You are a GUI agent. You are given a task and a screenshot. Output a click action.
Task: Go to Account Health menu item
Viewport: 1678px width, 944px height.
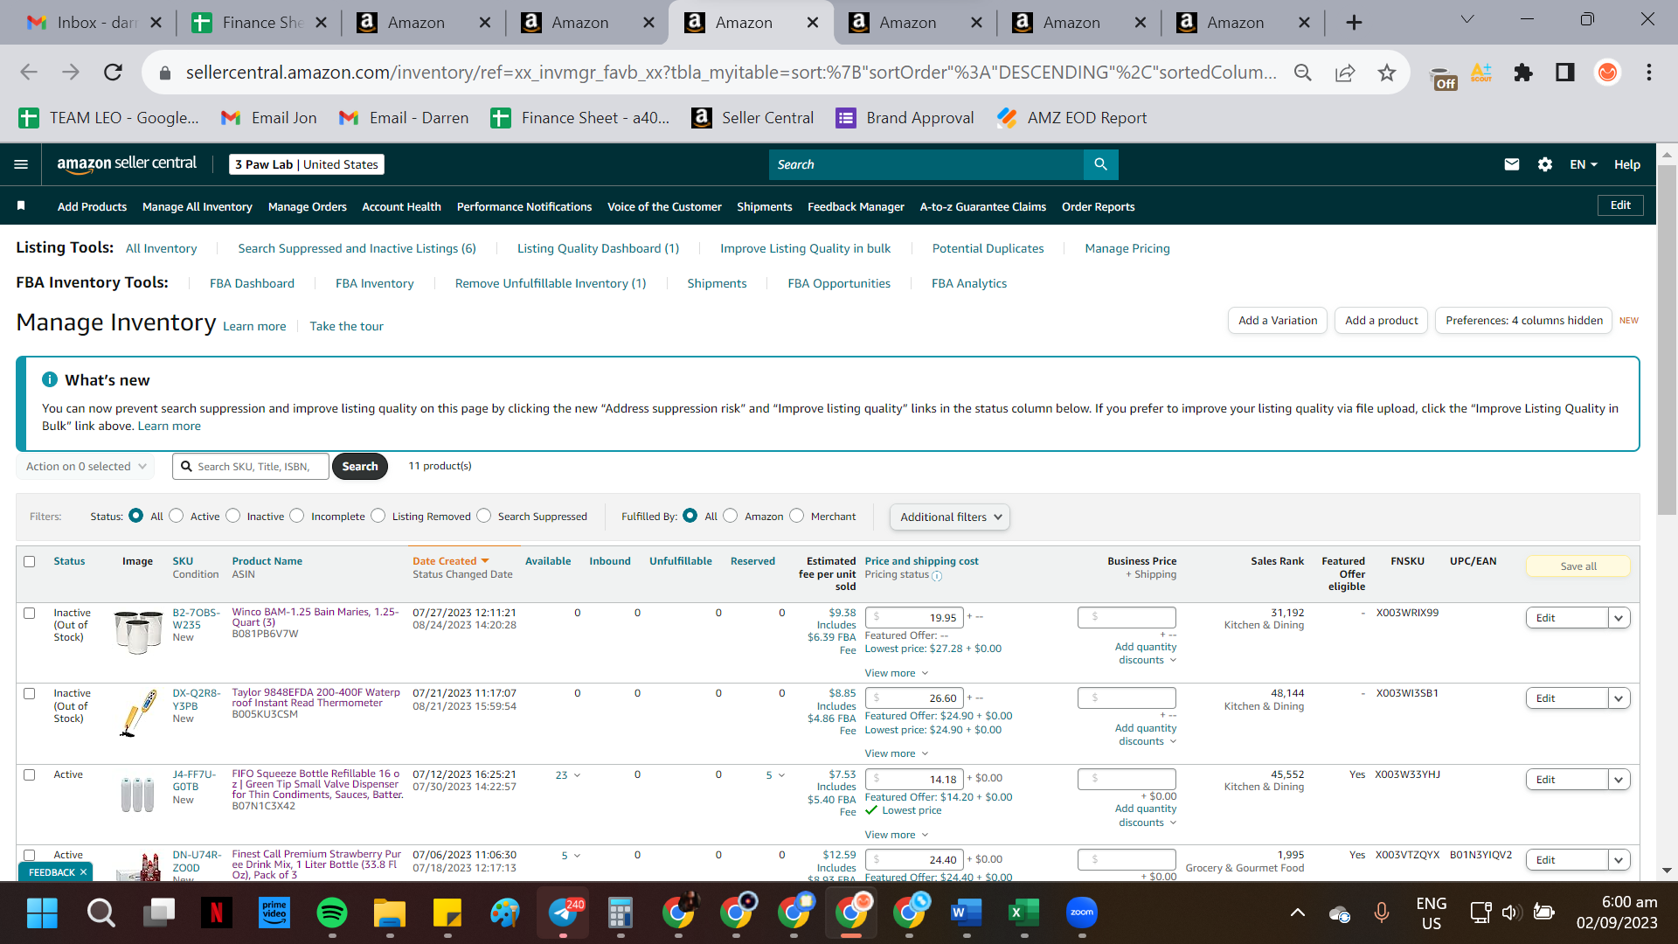(402, 206)
